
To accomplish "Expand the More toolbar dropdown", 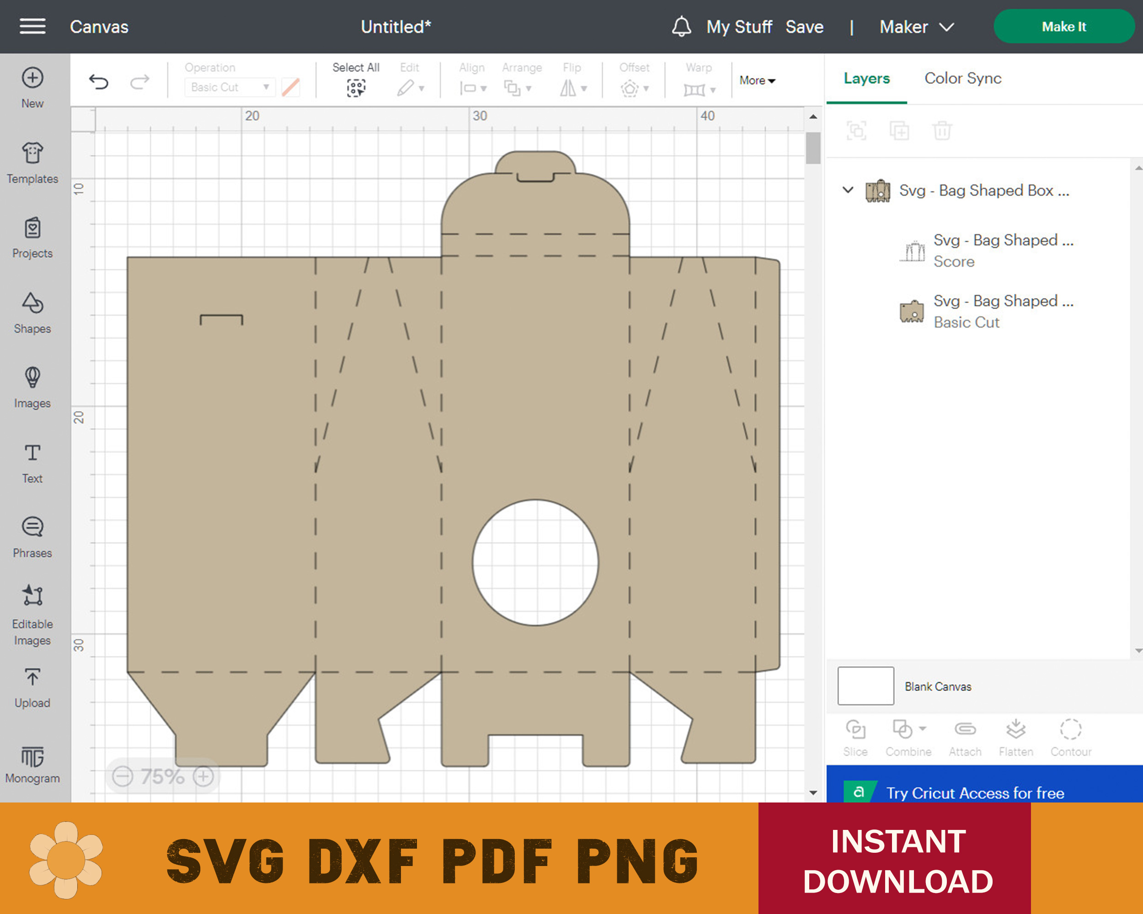I will [757, 80].
